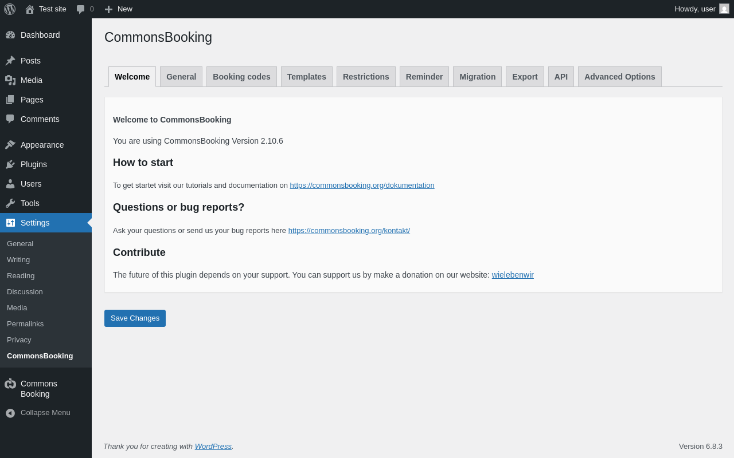Follow the wielebenwir donation link
The image size is (734, 458).
[513, 275]
